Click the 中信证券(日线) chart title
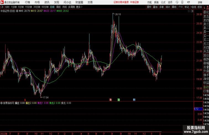This screenshot has width=209, height=135. (8, 11)
